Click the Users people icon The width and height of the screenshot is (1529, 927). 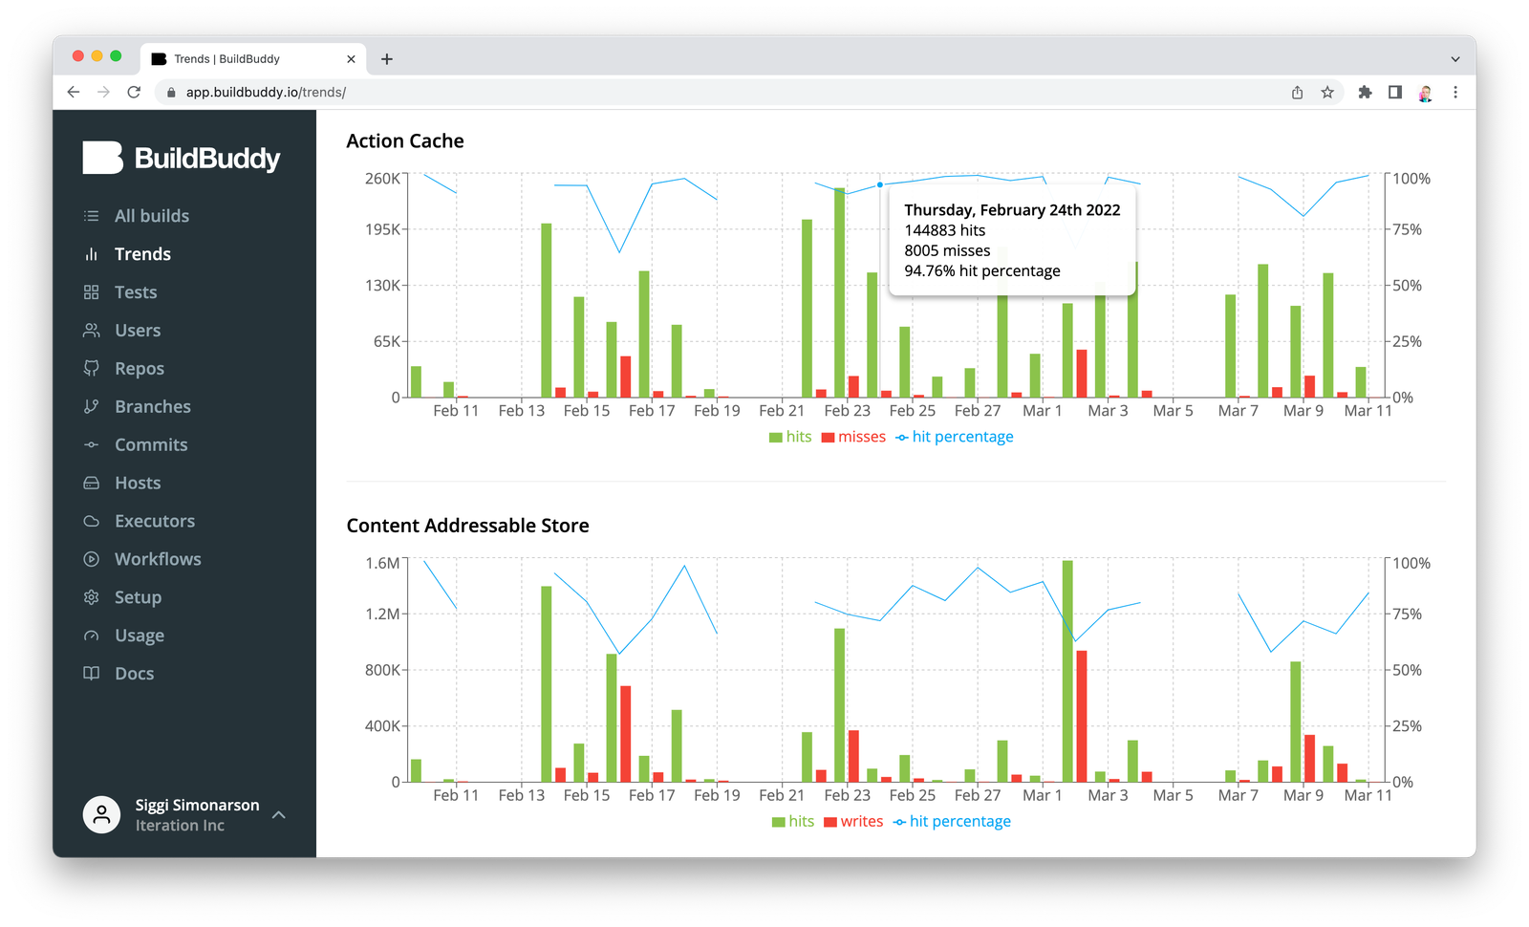pos(92,331)
